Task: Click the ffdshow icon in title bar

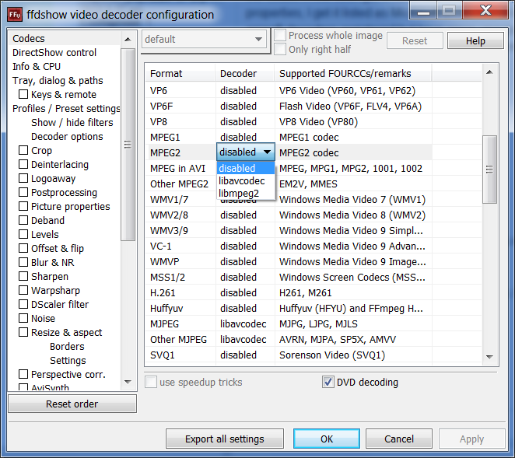Action: point(15,14)
